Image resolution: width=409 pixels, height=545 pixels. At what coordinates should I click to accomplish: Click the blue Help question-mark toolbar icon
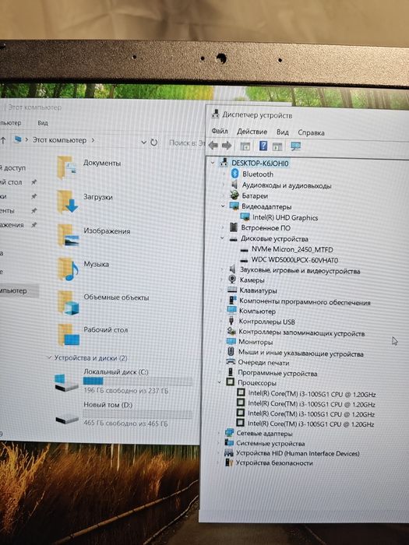click(x=263, y=146)
